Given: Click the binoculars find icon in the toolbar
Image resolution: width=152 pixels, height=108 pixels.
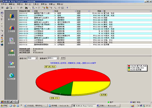Looking at the screenshot, I should click(x=26, y=8).
